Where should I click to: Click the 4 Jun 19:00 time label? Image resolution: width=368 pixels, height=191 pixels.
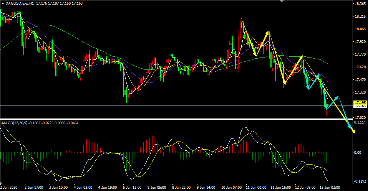point(108,188)
